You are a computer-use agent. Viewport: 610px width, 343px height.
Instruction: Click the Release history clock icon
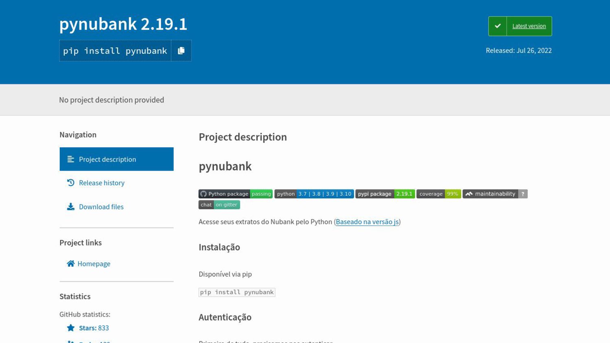tap(71, 182)
